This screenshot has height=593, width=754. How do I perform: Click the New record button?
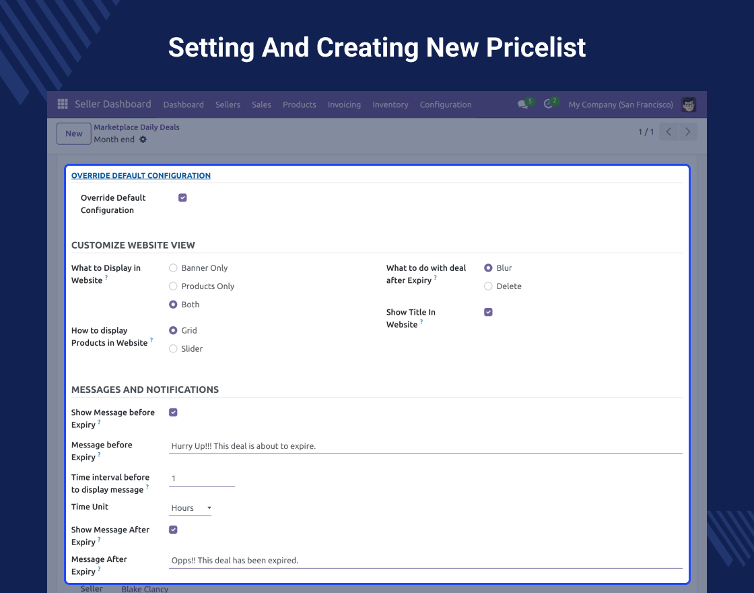point(74,134)
